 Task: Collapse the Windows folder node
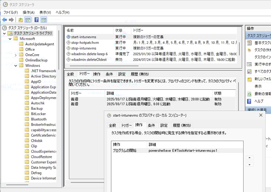tap(16, 66)
